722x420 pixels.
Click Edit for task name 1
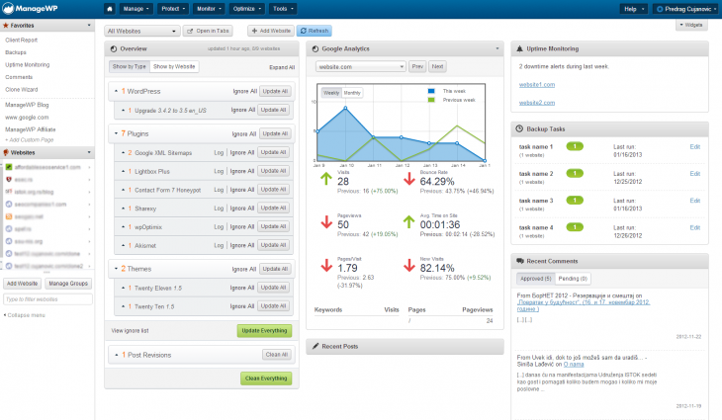click(x=694, y=146)
